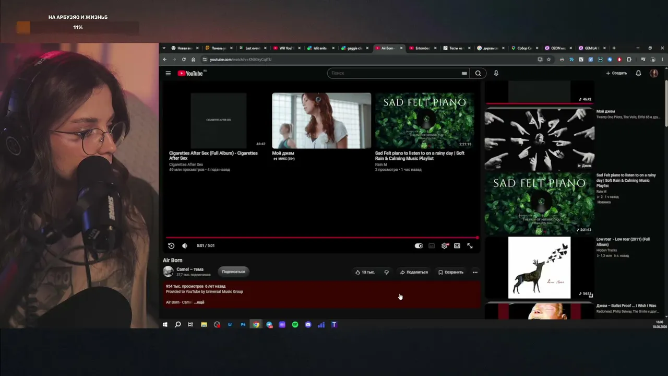Image resolution: width=668 pixels, height=376 pixels.
Task: Open the YouTube notifications bell
Action: point(638,73)
